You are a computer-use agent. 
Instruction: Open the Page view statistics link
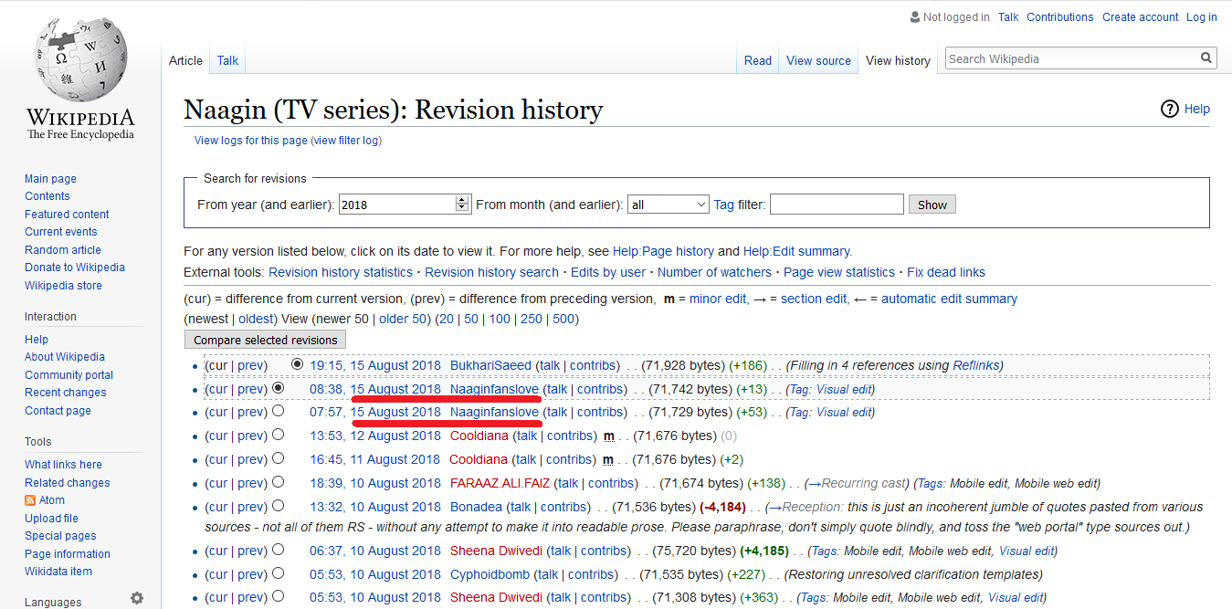tap(839, 272)
